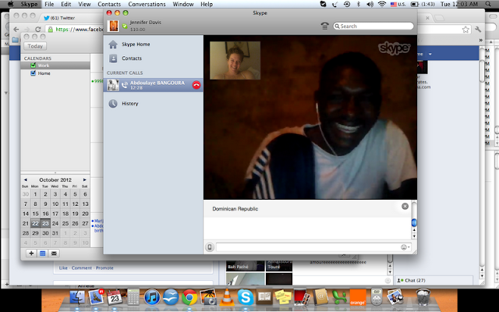
Task: Select October 23 in the mini calendar
Action: point(45,224)
